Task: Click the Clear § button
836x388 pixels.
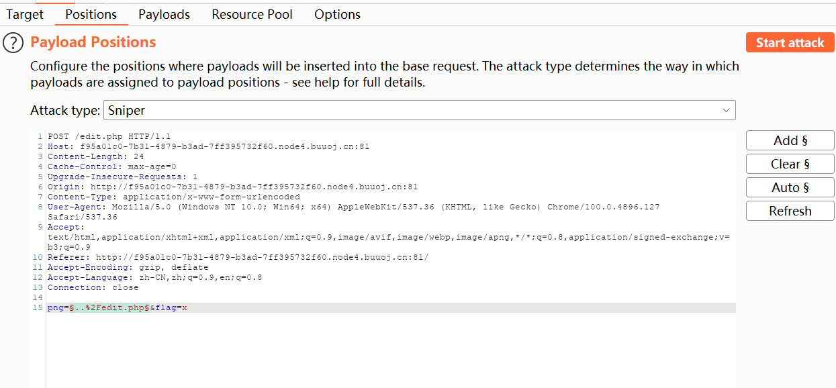Action: [790, 164]
